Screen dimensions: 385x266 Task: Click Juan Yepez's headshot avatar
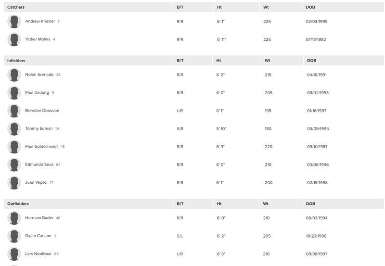point(14,183)
